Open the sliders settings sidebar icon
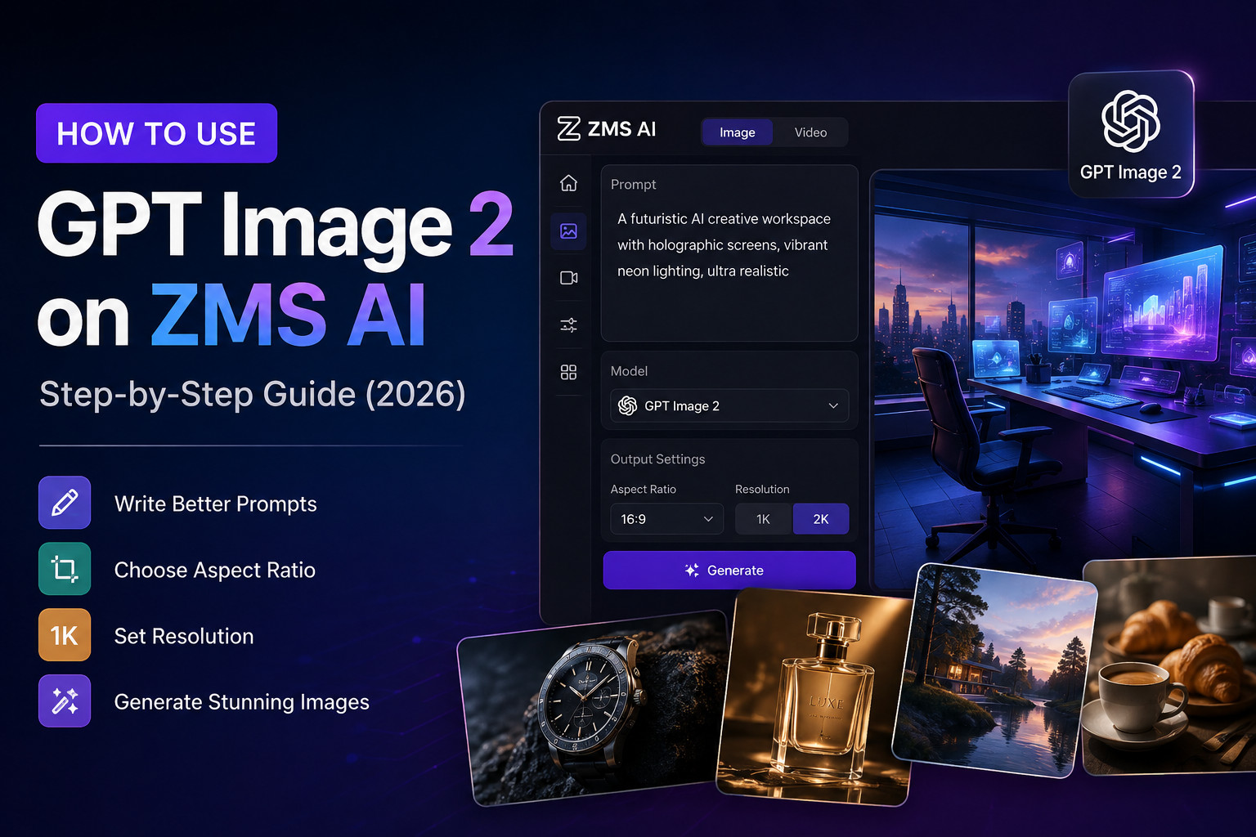The height and width of the screenshot is (837, 1256). coord(568,325)
